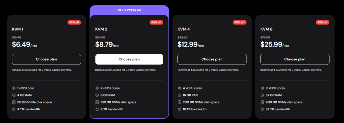Image resolution: width=344 pixels, height=123 pixels.
Task: Choose the KVM 2 most popular plan
Action: [x=129, y=59]
